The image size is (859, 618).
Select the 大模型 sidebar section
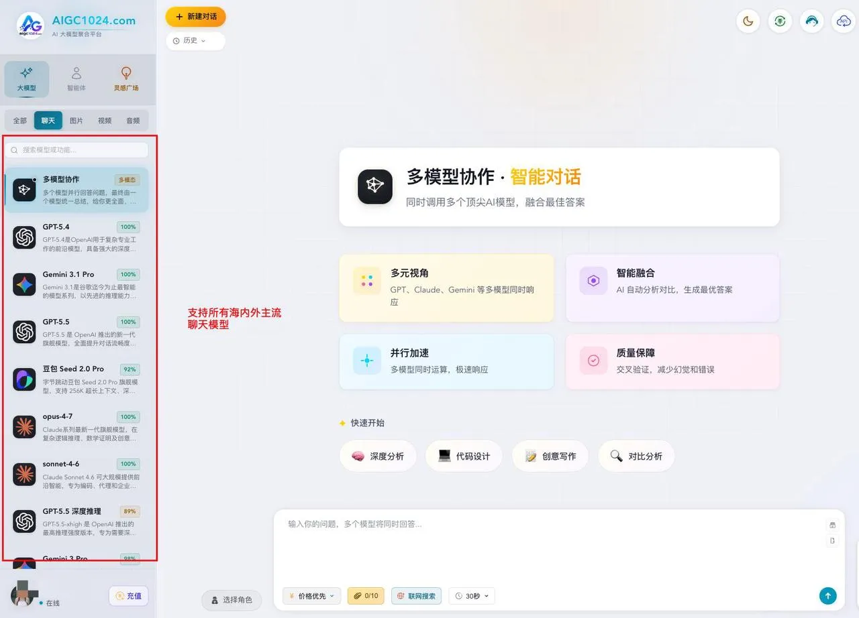click(27, 79)
